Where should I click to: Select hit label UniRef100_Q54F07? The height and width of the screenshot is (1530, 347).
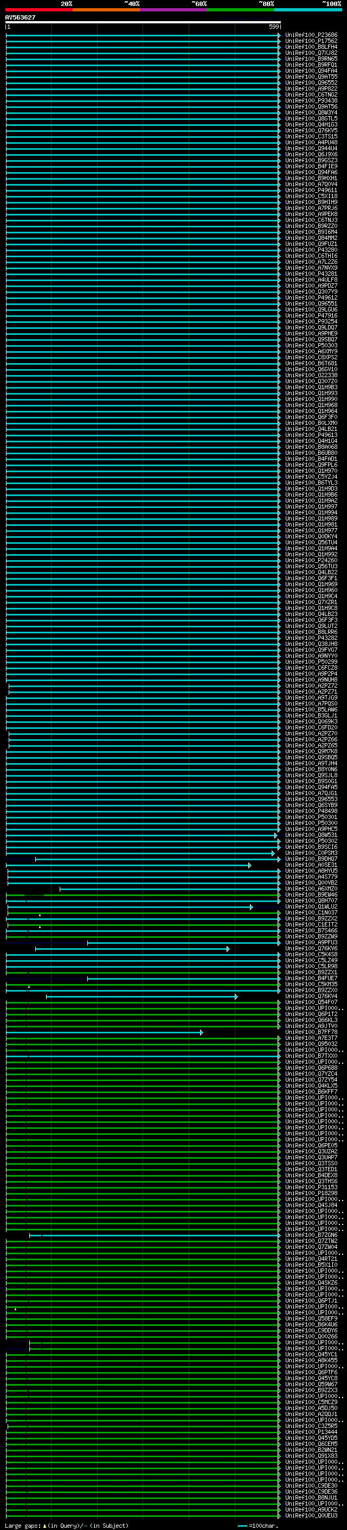[311, 1002]
